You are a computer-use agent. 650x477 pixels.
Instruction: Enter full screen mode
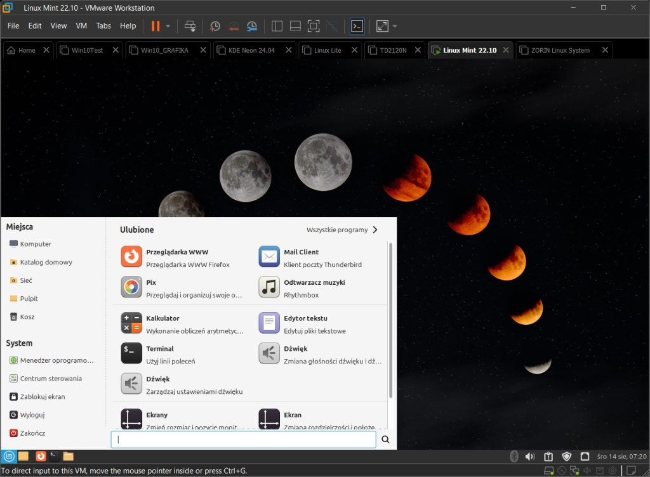(313, 26)
